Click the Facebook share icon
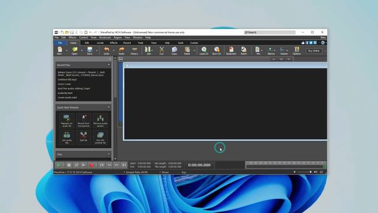 (x=307, y=43)
